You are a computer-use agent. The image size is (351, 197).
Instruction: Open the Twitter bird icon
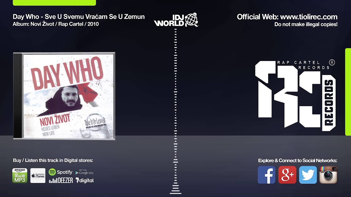[x=308, y=175]
